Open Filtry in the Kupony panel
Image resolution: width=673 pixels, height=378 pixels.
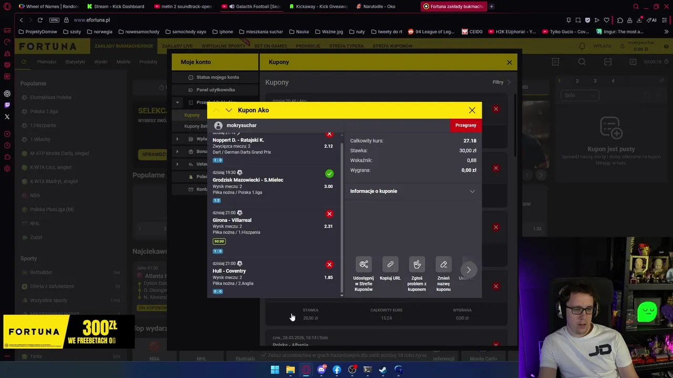[x=501, y=82]
